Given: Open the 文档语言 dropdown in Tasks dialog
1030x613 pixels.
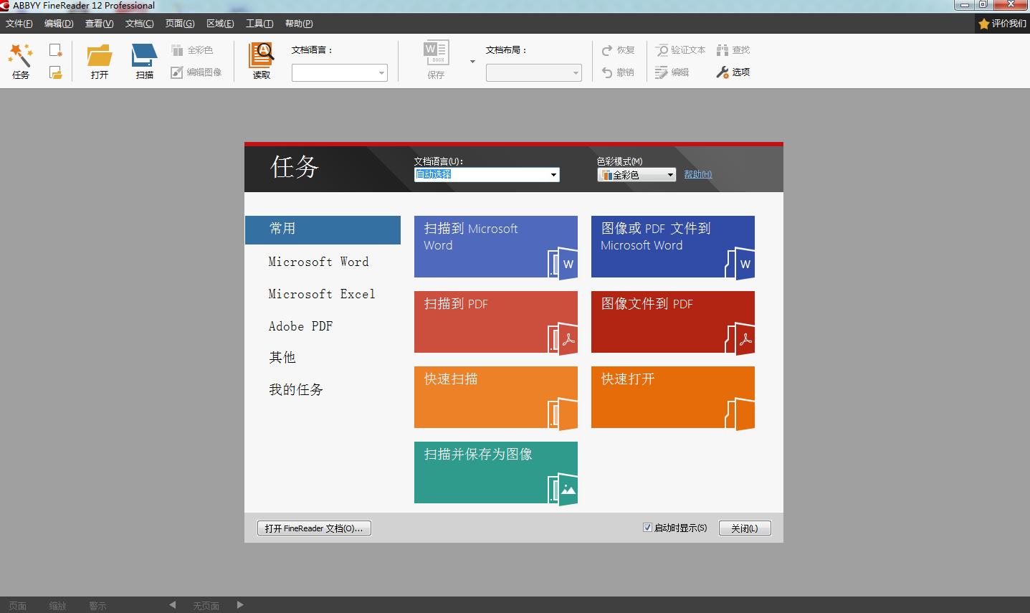Looking at the screenshot, I should (553, 174).
